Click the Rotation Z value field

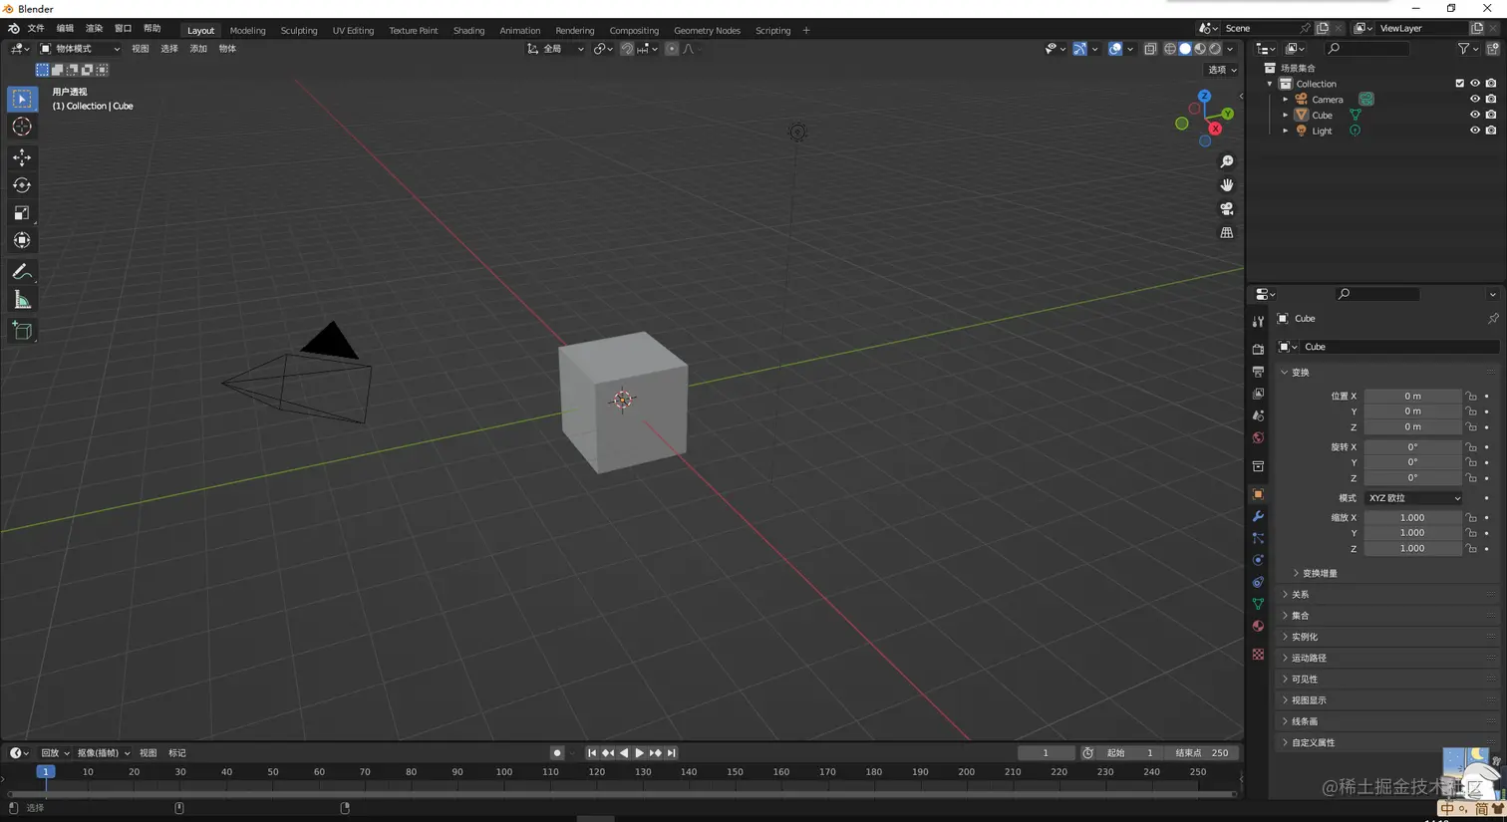(1412, 478)
